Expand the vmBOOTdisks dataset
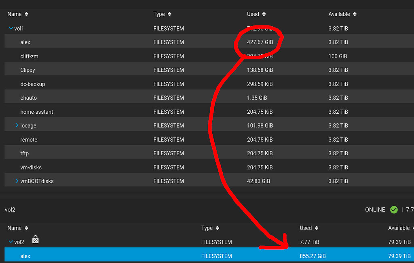This screenshot has width=414, height=263. coord(17,181)
